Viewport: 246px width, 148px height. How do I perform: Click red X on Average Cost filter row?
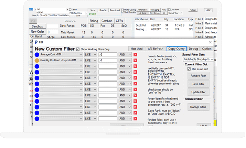pos(135,54)
